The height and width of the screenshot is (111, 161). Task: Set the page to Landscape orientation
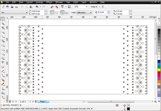tap(56, 13)
